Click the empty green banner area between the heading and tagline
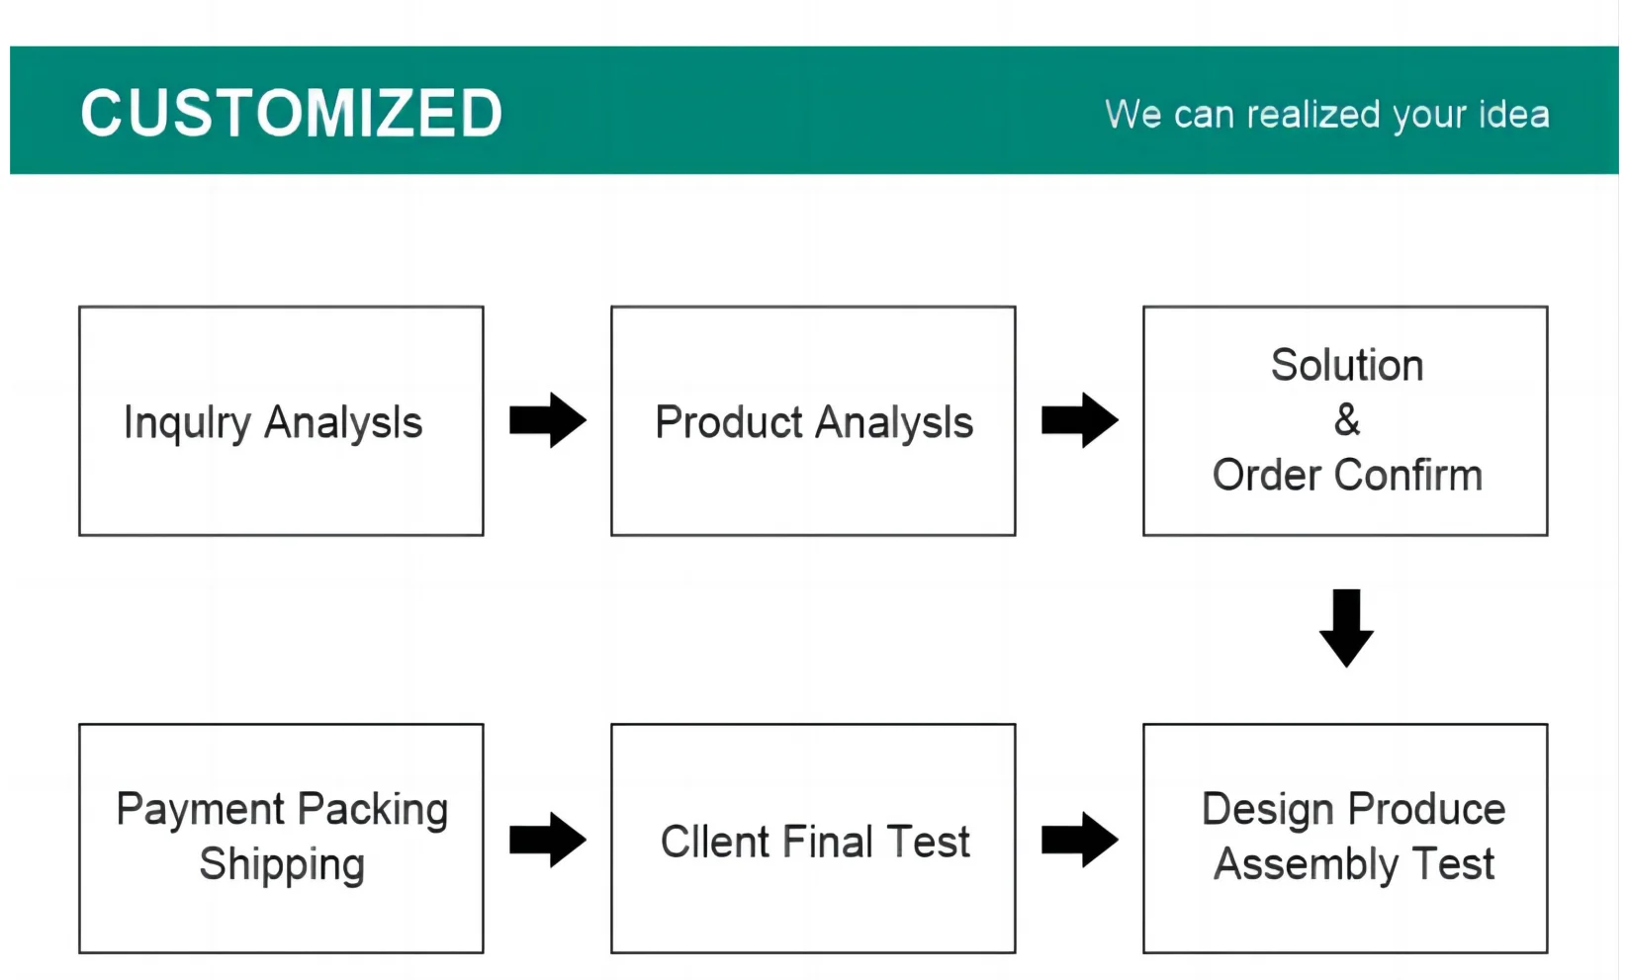This screenshot has width=1628, height=980. 801,111
